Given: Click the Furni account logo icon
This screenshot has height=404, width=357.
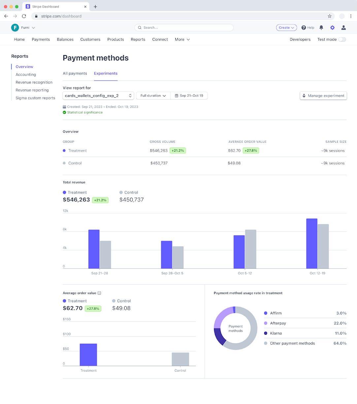Looking at the screenshot, I should [x=15, y=28].
